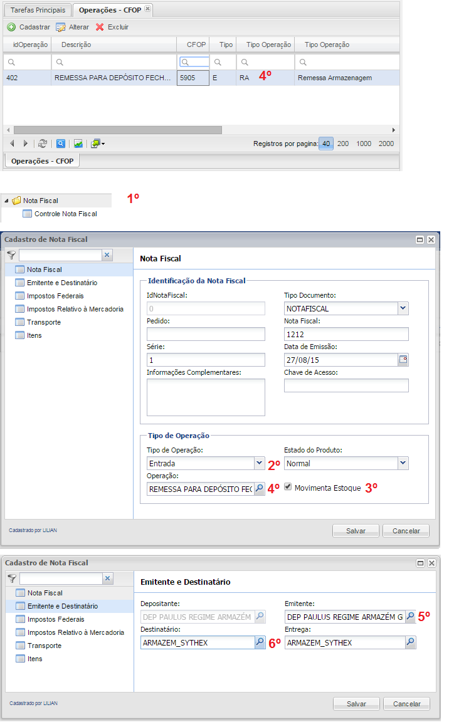Click the chart icon in grid pager
The image size is (449, 722).
tap(78, 144)
